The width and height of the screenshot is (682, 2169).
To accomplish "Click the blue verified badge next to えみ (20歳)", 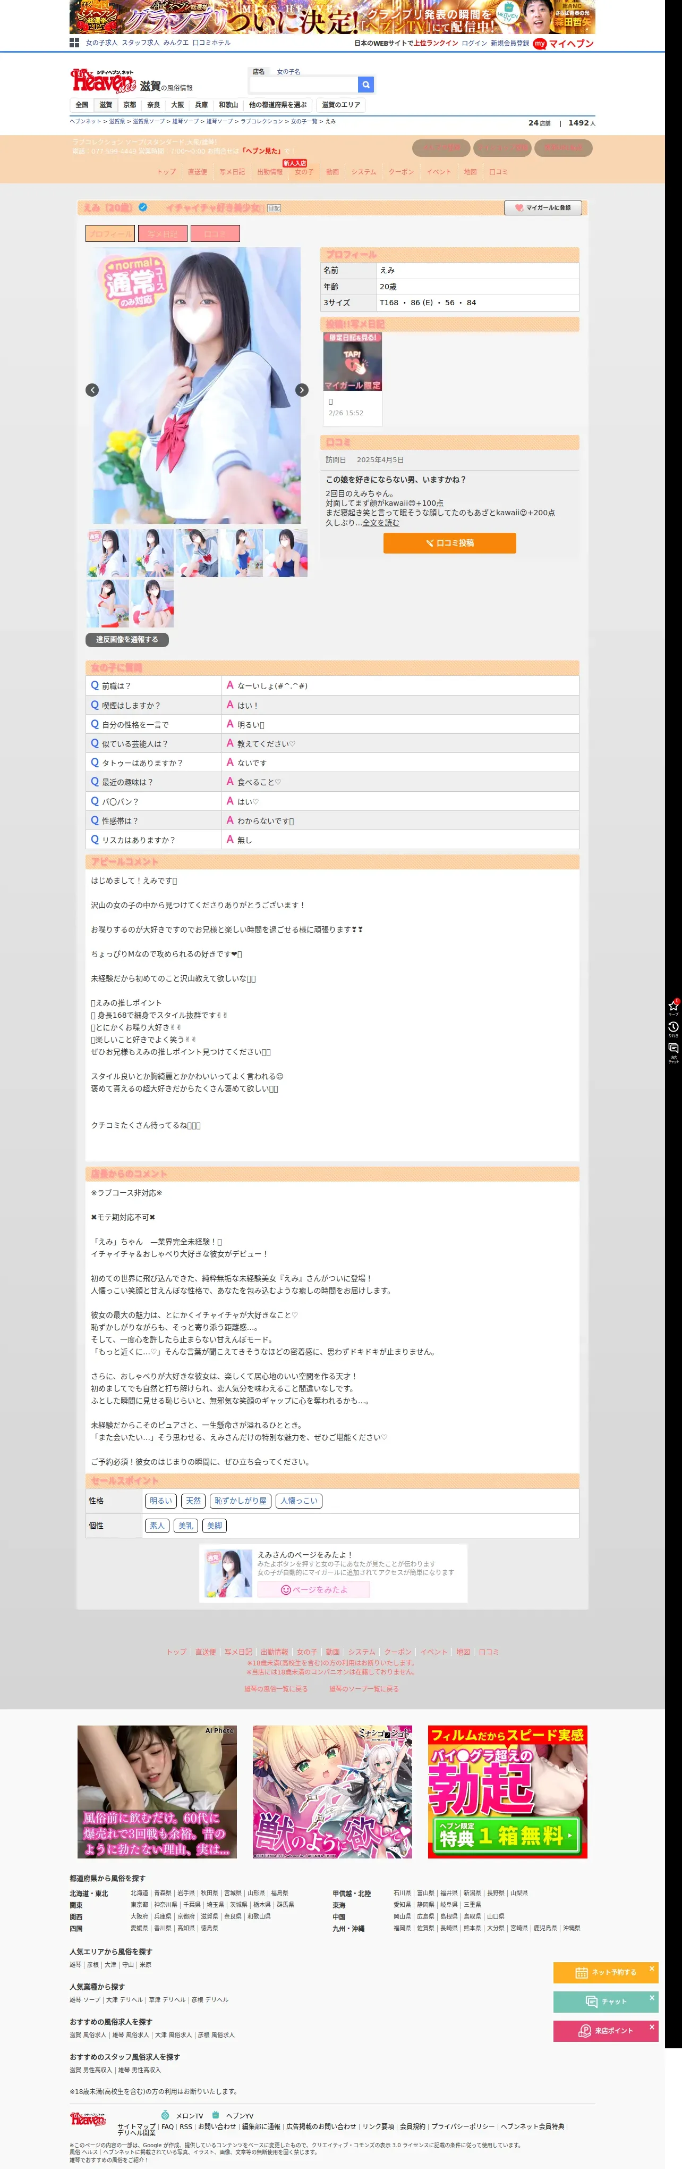I will pos(143,207).
